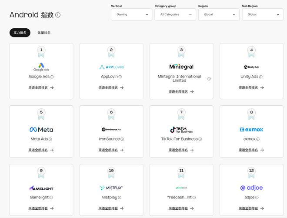Expand the Category group dropdown
Screen dimensions: 287x218
(x=175, y=14)
